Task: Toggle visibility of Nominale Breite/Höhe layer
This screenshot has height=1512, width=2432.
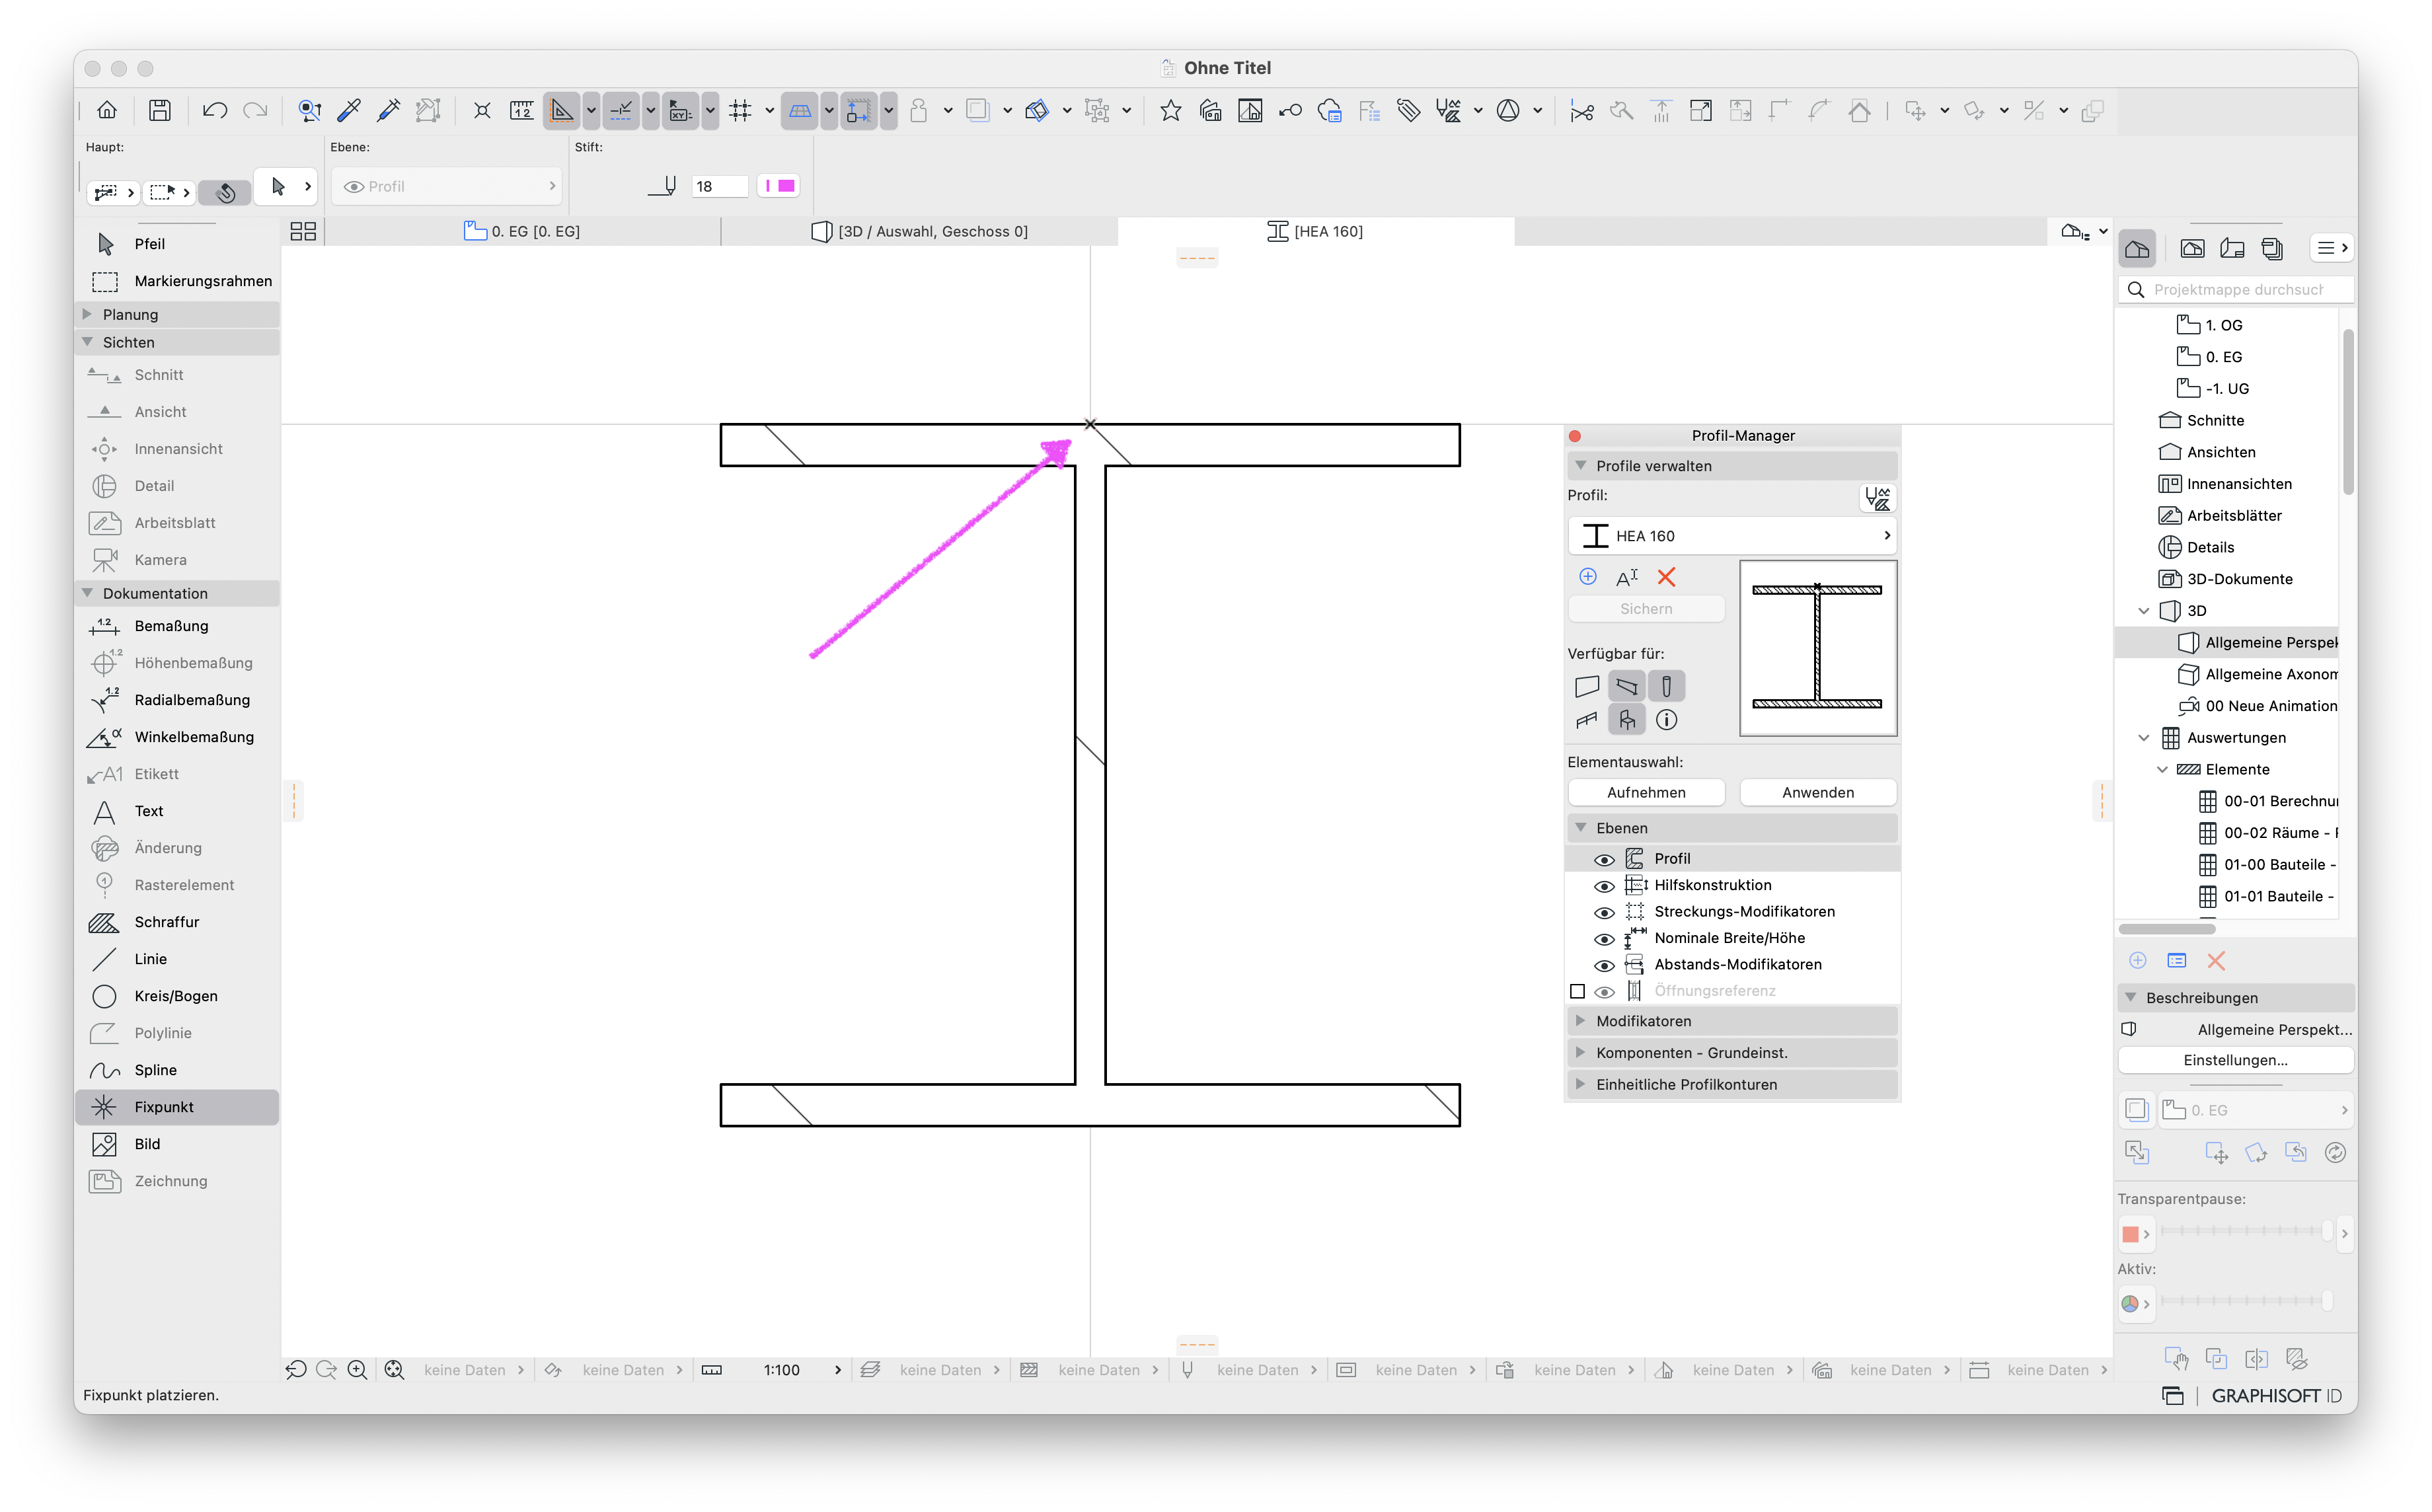Action: (x=1603, y=939)
